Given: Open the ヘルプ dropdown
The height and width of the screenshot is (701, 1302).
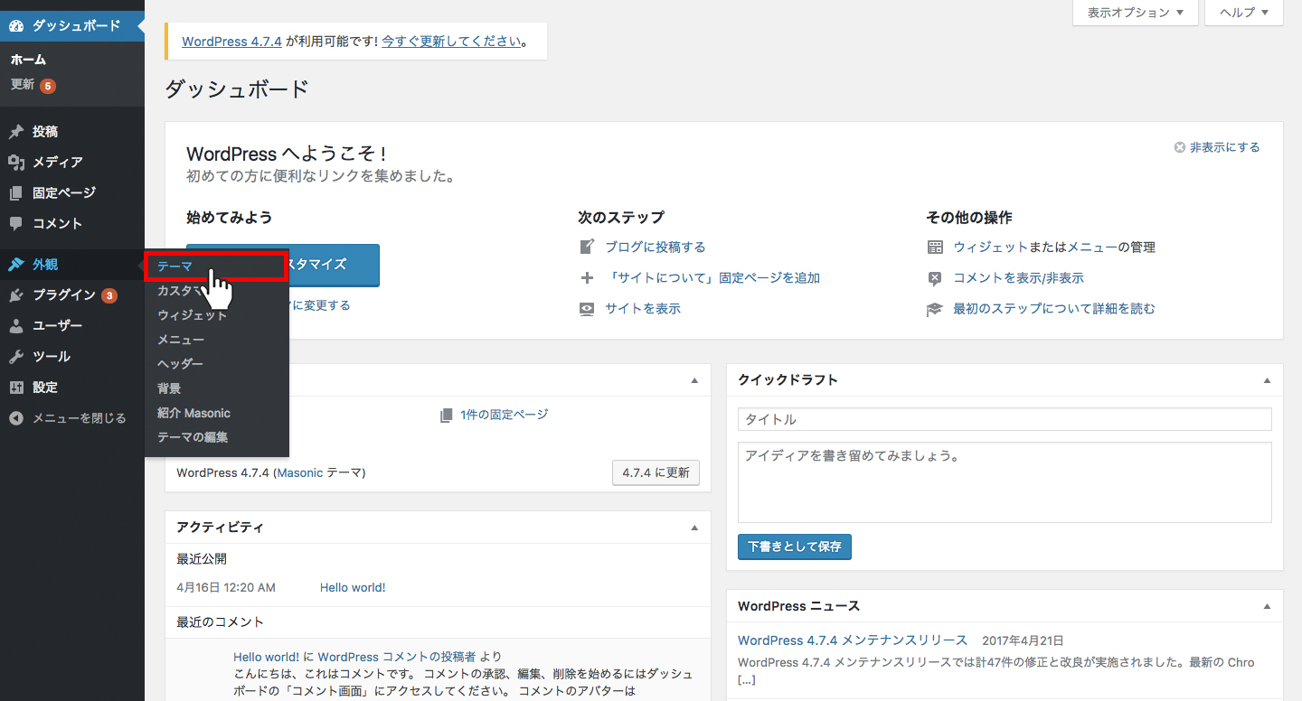Looking at the screenshot, I should coord(1244,13).
